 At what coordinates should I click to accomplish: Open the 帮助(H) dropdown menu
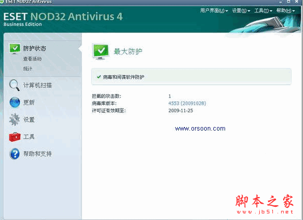(285, 10)
